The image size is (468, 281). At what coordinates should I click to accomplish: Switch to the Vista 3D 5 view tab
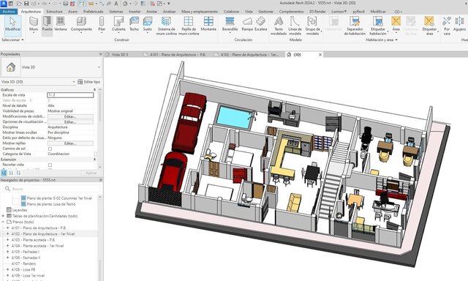pyautogui.click(x=120, y=55)
